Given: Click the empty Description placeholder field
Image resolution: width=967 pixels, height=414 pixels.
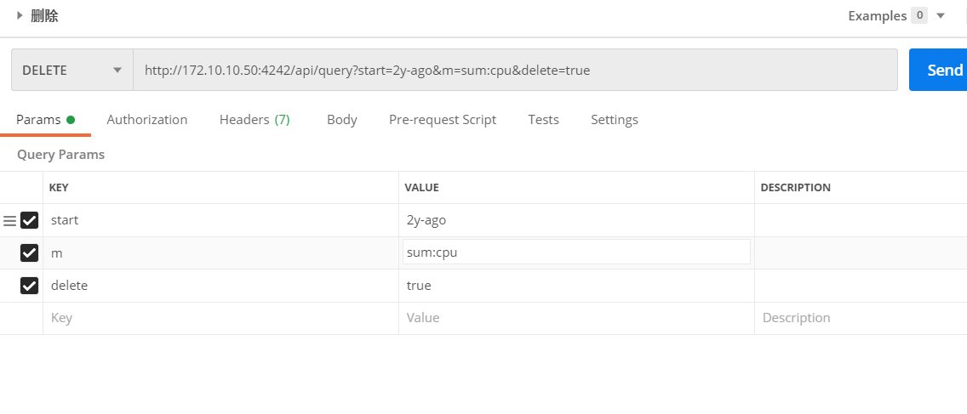Looking at the screenshot, I should [861, 318].
